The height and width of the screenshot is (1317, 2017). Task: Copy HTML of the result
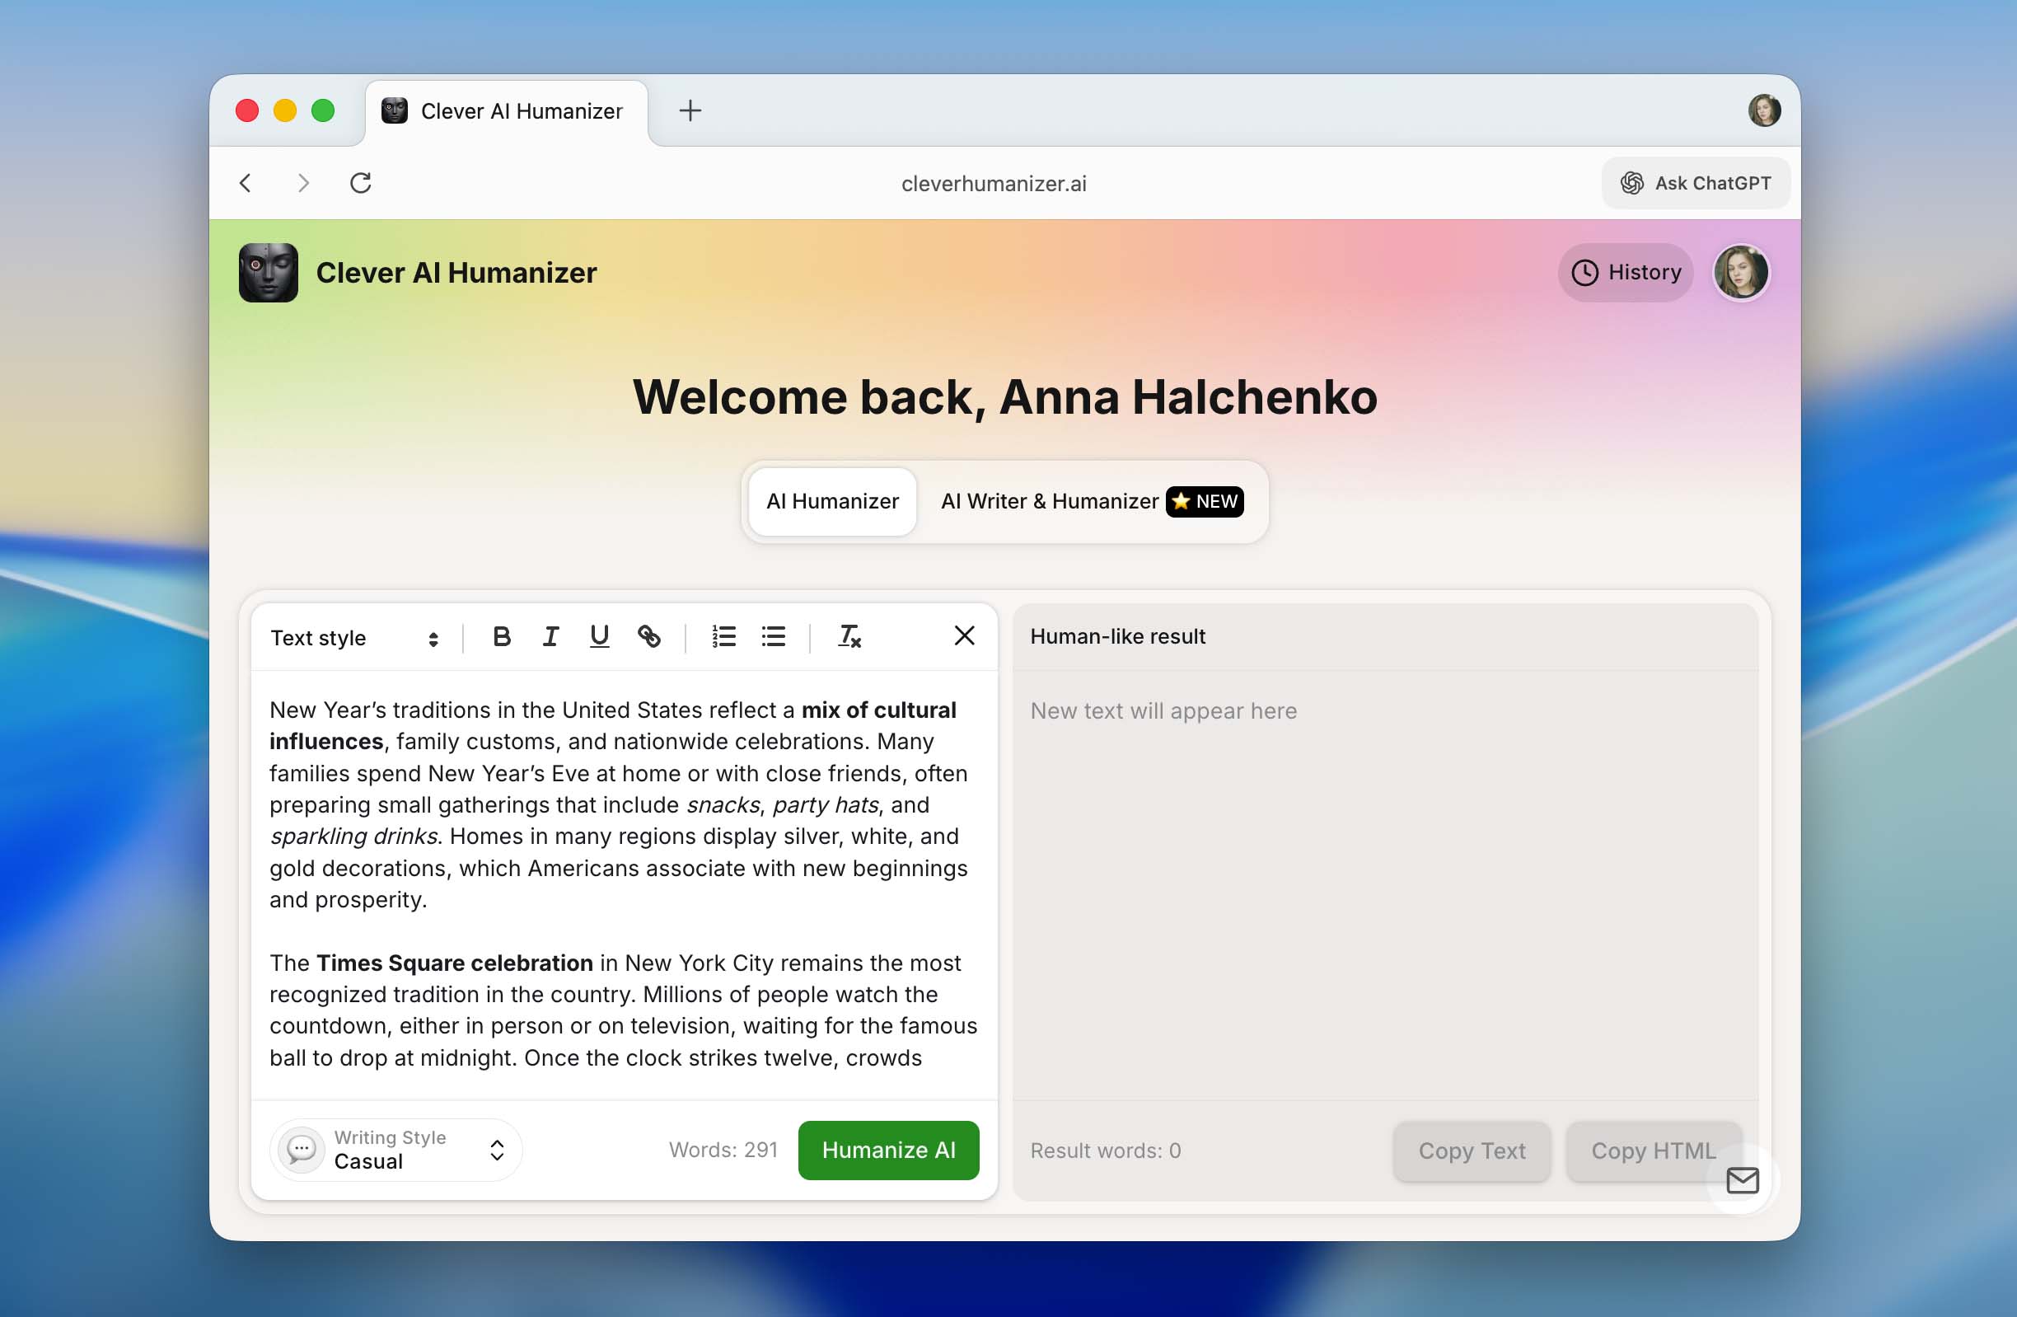pos(1654,1151)
